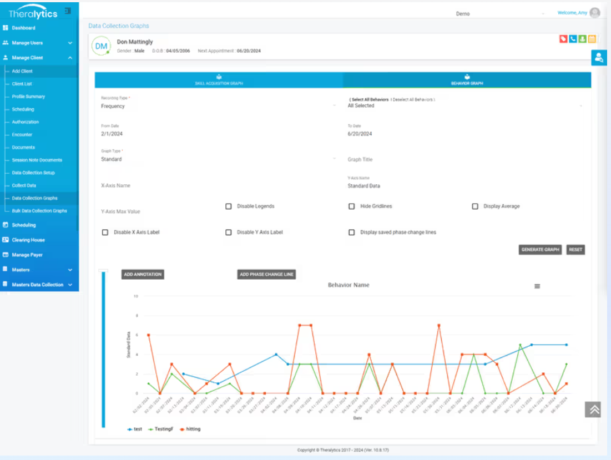The image size is (611, 460).
Task: Click the To Date field 6/20/2024
Action: pyautogui.click(x=465, y=134)
